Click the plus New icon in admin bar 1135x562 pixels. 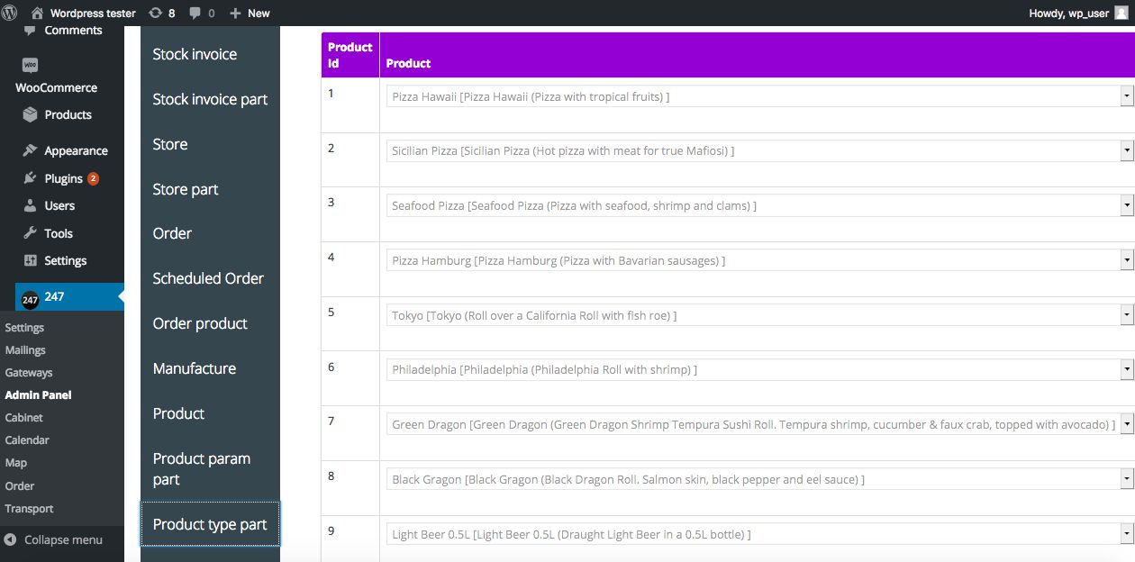pos(235,14)
